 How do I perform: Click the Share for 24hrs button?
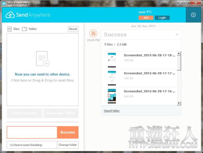pos(61,113)
